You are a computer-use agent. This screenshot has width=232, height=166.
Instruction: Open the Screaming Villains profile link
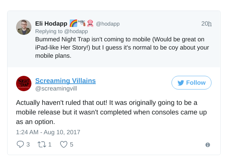(x=65, y=81)
